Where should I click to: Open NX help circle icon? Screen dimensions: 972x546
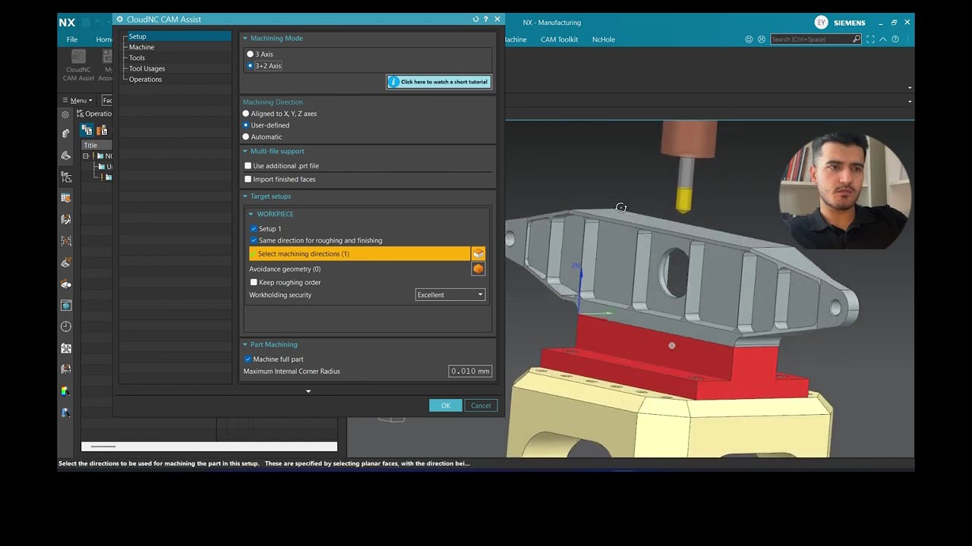pyautogui.click(x=895, y=39)
